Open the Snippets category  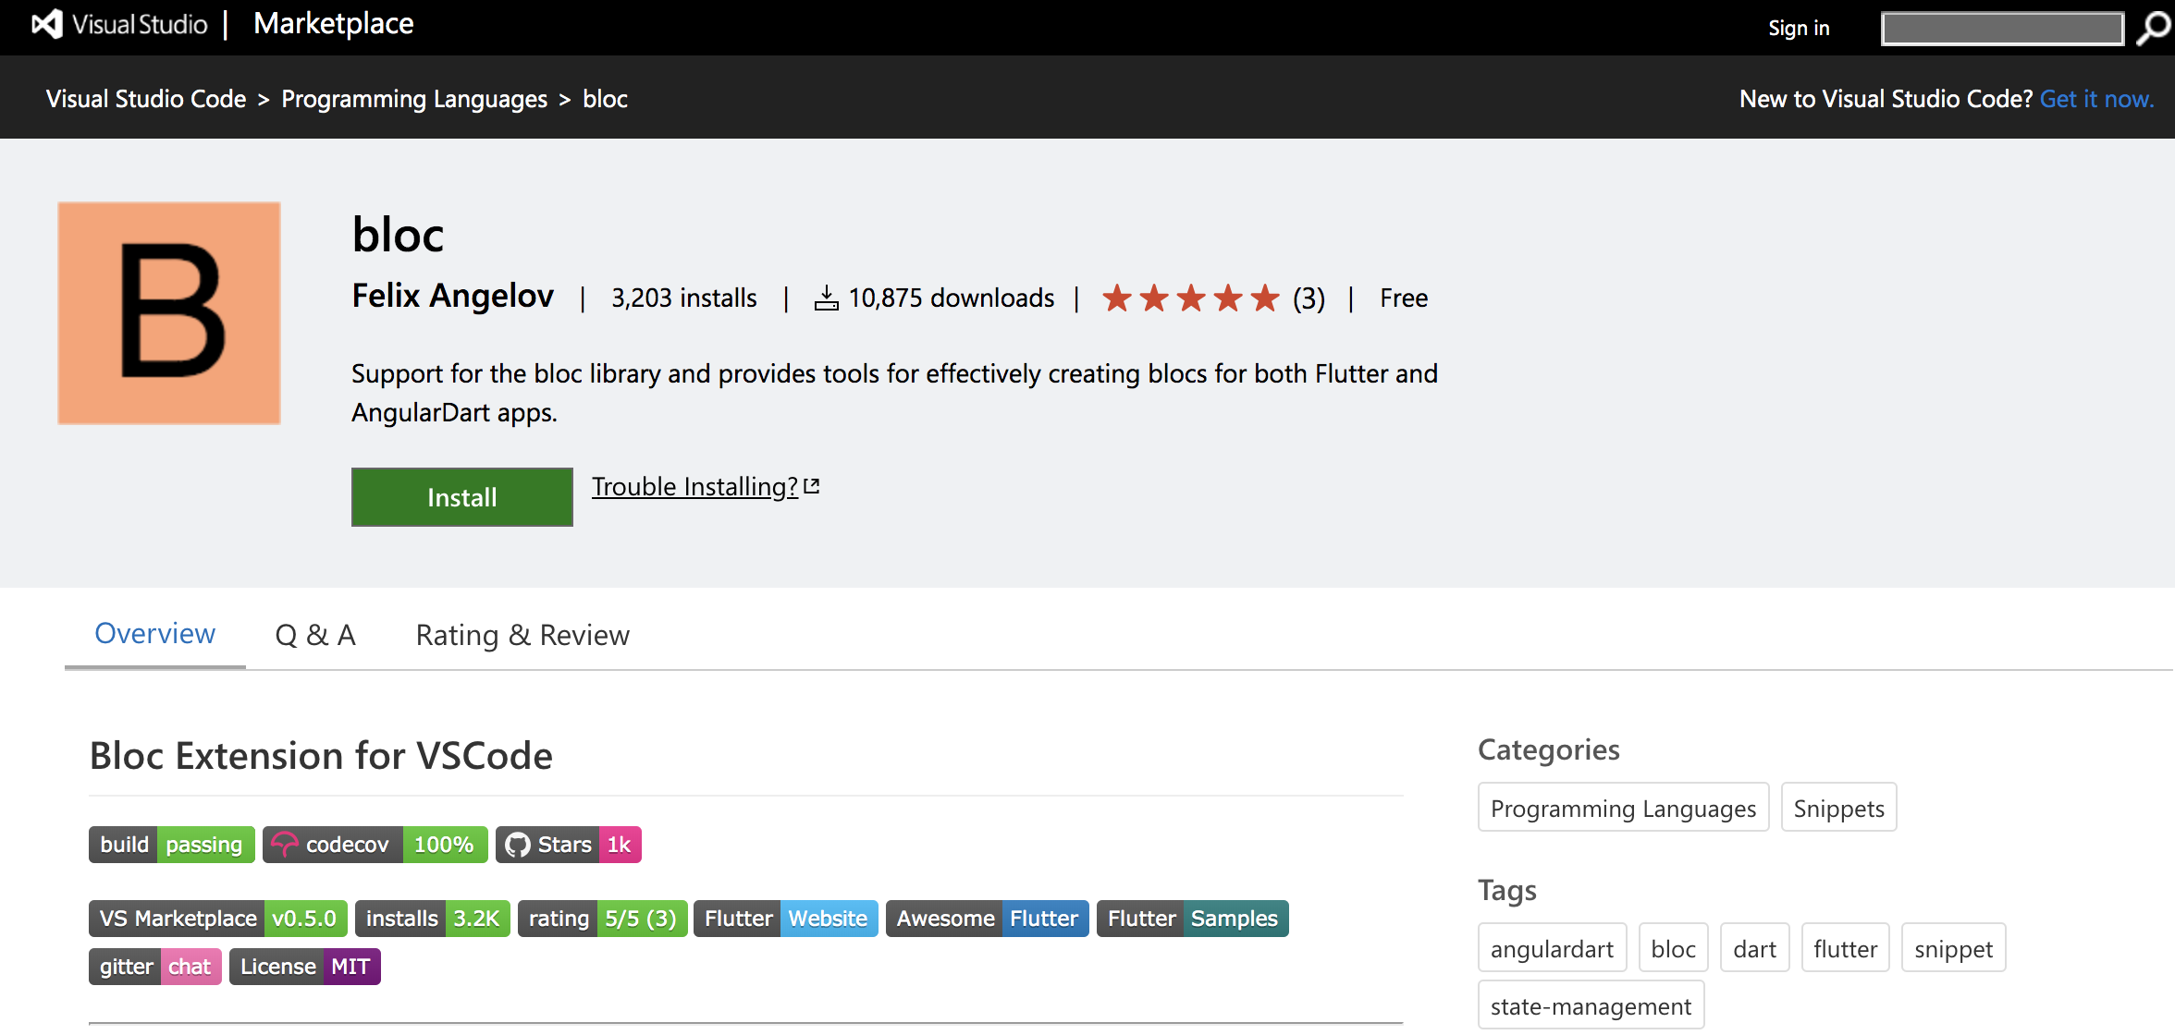[x=1839, y=808]
